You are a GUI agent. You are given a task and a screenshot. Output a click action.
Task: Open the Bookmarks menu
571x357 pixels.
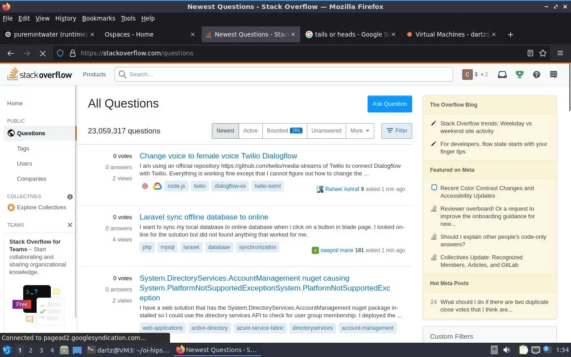[99, 18]
